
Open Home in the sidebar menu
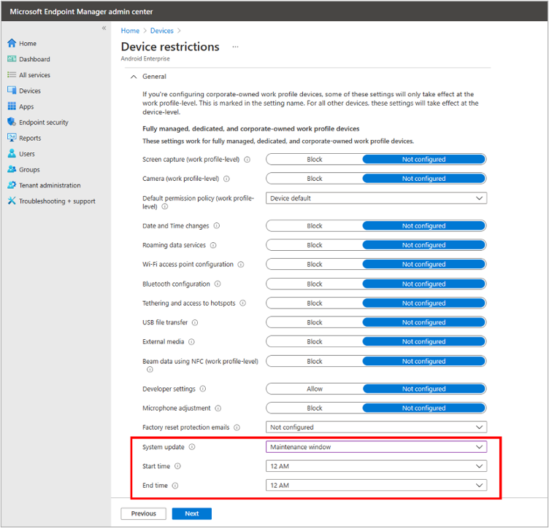coord(28,43)
